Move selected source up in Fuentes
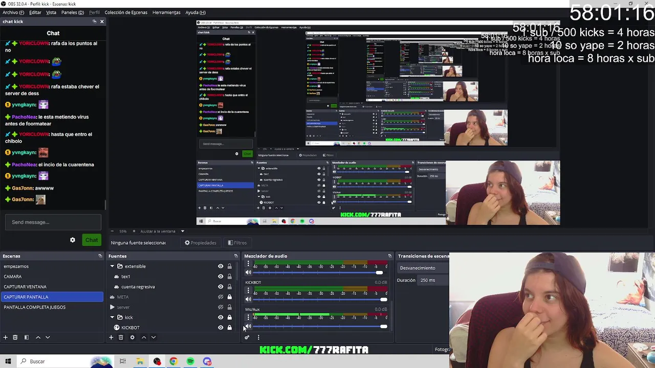Screen dimensions: 655x368 click(144, 337)
